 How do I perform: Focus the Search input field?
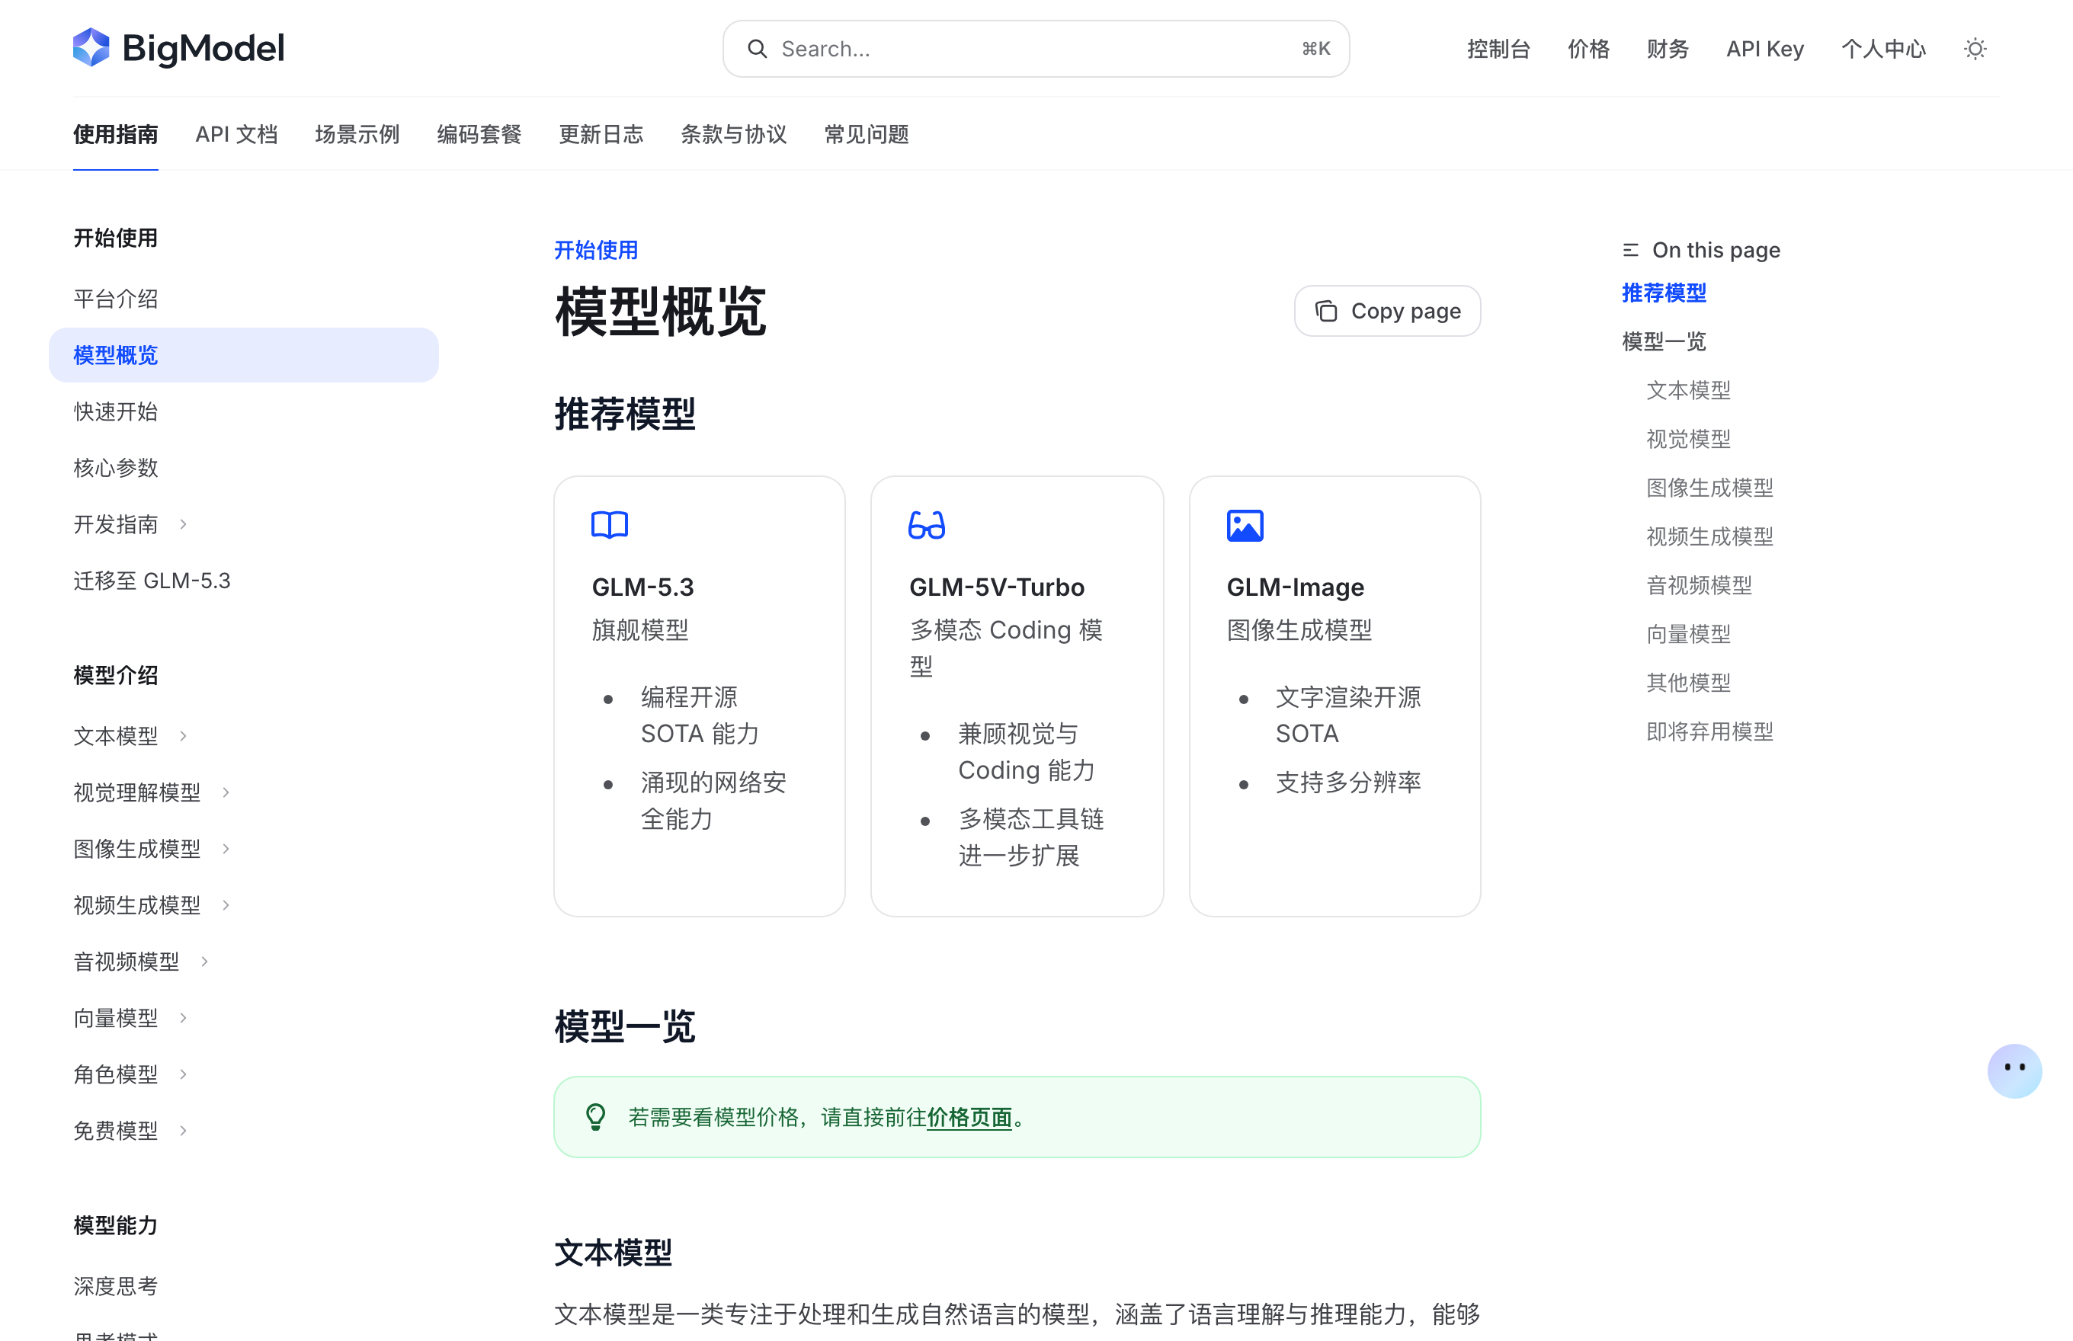(1036, 49)
